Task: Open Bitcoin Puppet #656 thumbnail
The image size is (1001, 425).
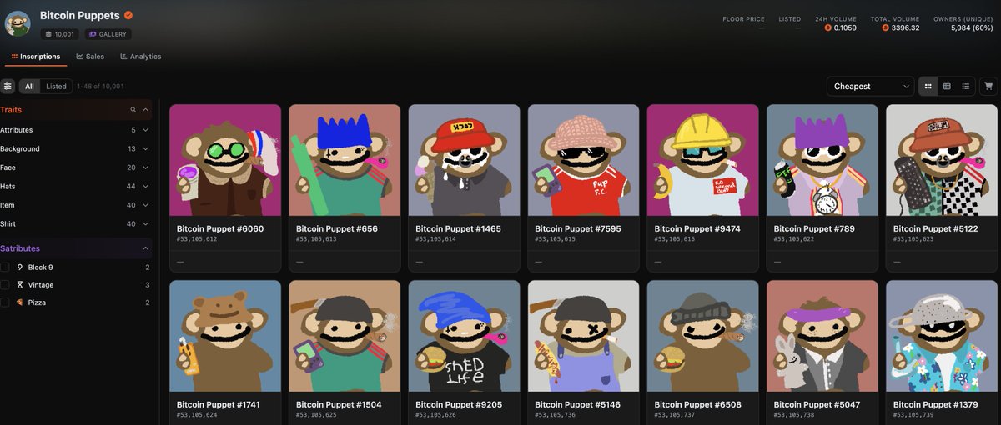Action: [x=345, y=160]
